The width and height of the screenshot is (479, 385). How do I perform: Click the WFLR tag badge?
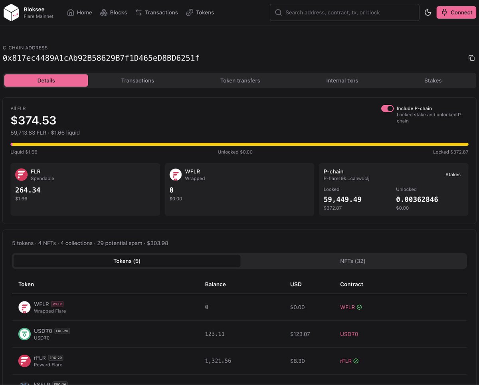tap(57, 304)
